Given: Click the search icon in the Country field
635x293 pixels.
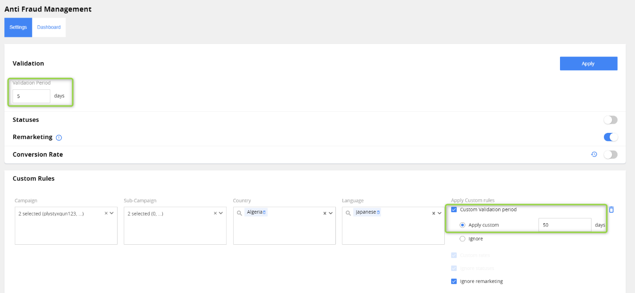Looking at the screenshot, I should 239,212.
